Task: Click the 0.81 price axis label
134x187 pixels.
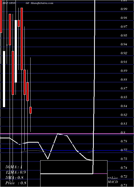Action: coord(124,124)
